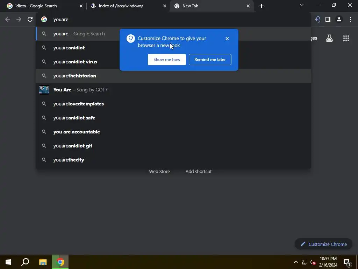Screen dimensions: 358x269
Task: Open File Explorer from the taskbar
Action: (43, 262)
